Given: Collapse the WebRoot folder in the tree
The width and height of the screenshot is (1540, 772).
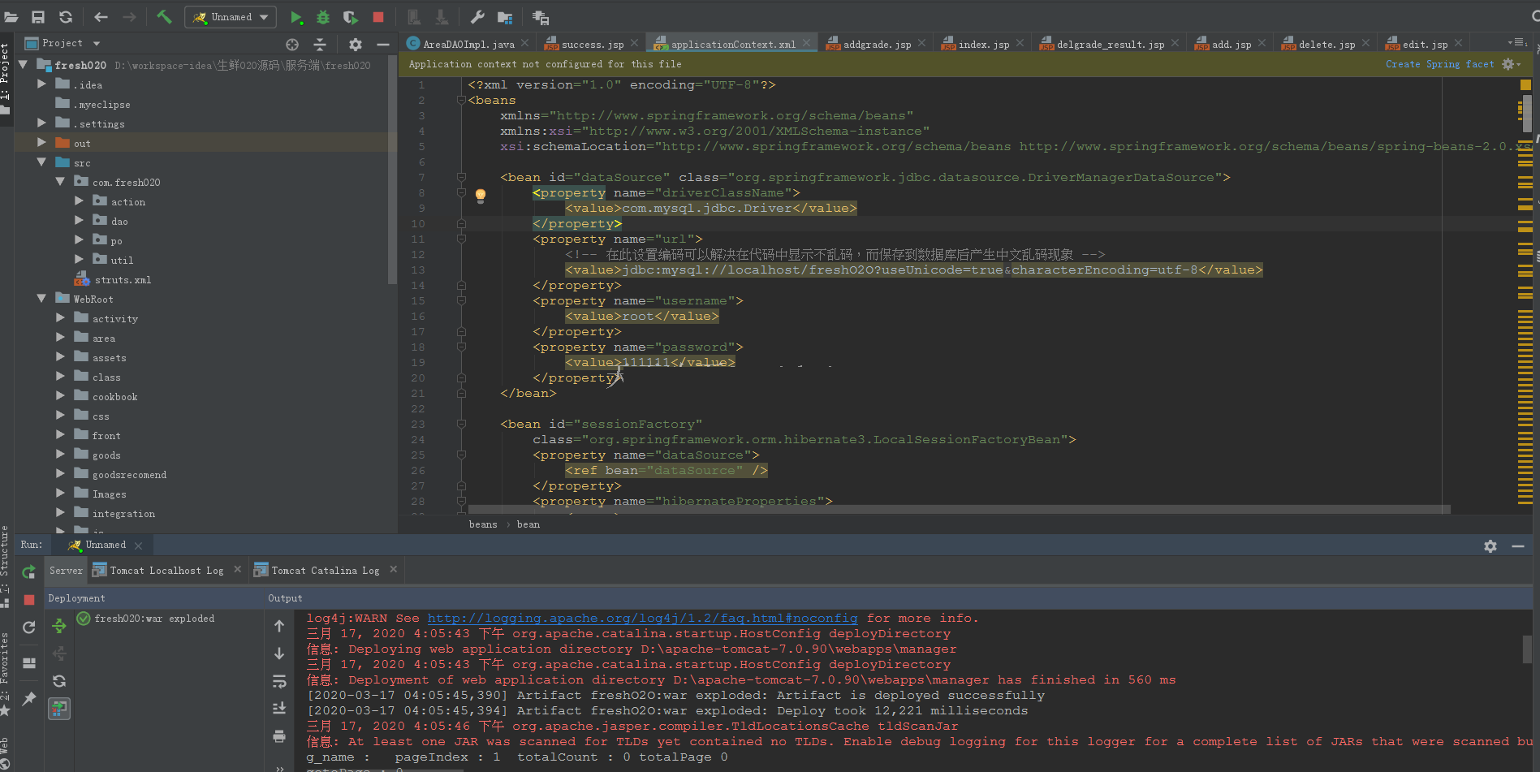Looking at the screenshot, I should [x=41, y=299].
